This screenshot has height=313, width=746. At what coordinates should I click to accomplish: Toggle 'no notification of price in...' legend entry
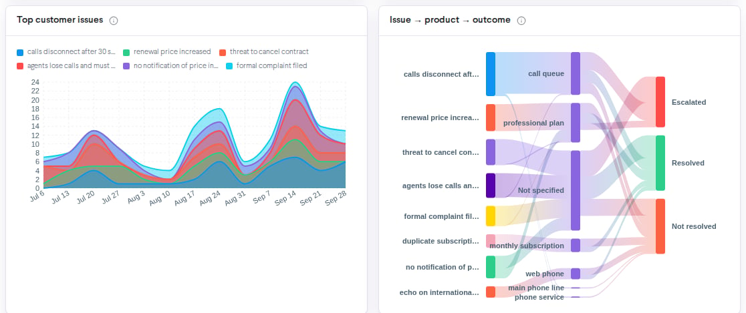[x=170, y=65]
